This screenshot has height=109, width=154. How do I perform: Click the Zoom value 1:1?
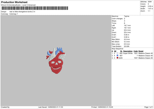coord(149,11)
